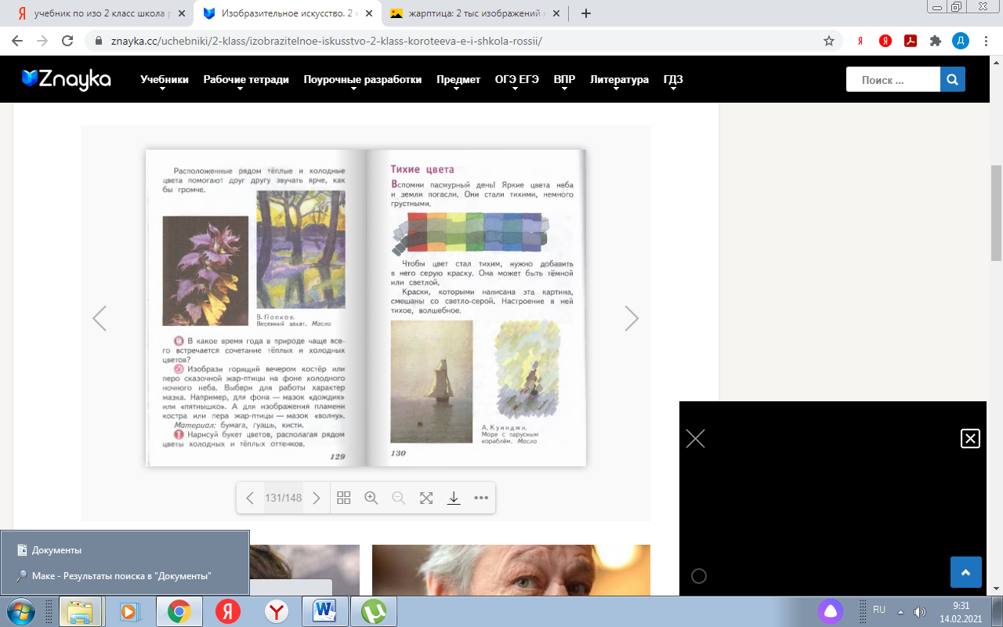Viewport: 1003px width, 627px height.
Task: Go to the Znayka home logo
Action: click(67, 79)
